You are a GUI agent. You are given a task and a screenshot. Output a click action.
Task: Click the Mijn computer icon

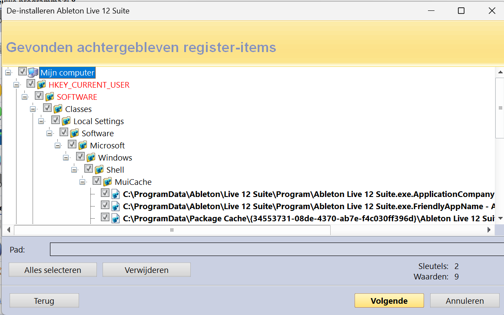click(33, 72)
